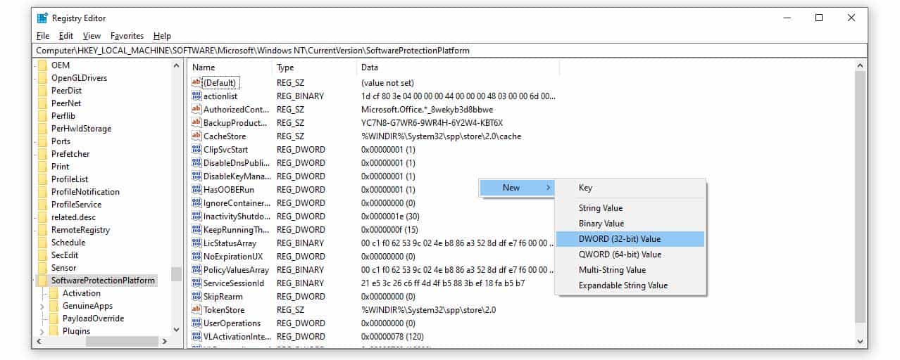
Task: Click the 0x0000001e (30) data value
Action: [x=389, y=216]
